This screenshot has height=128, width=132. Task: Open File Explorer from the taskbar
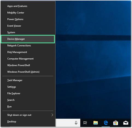coord(96,123)
